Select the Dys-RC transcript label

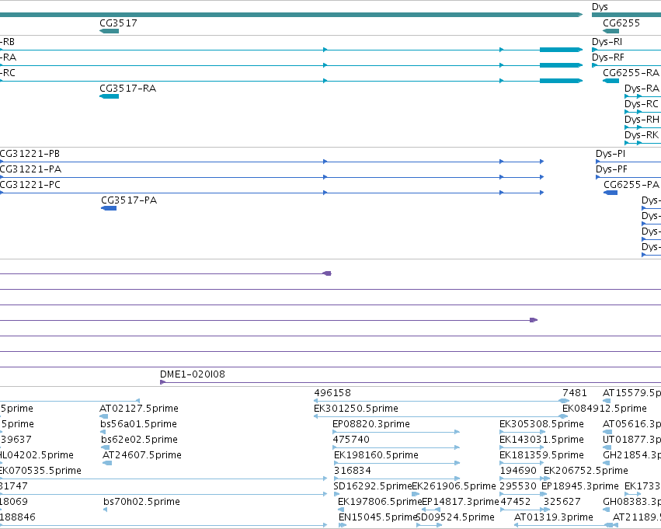click(x=641, y=104)
